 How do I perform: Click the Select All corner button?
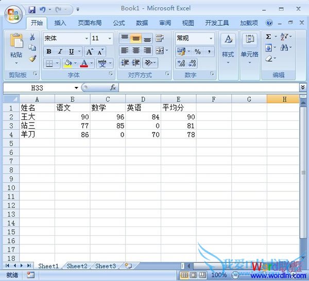[x=11, y=99]
